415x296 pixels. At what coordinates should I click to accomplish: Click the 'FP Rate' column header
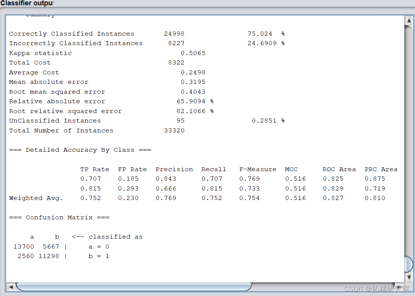tap(132, 169)
